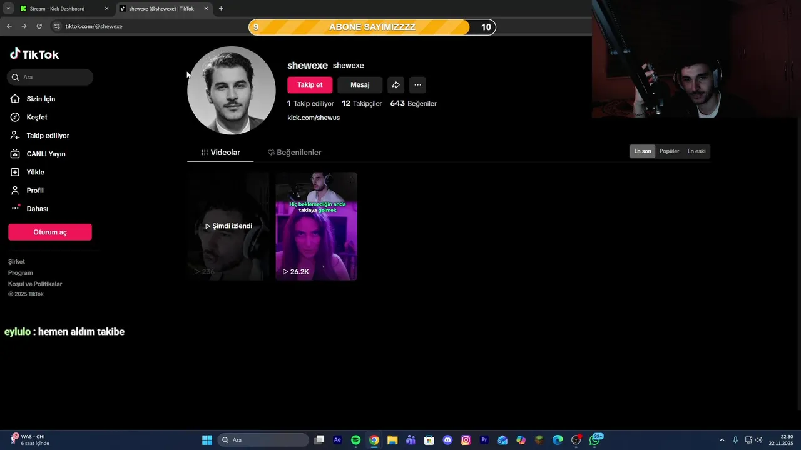Open Discord from the taskbar
Viewport: 801px width, 450px height.
point(447,440)
